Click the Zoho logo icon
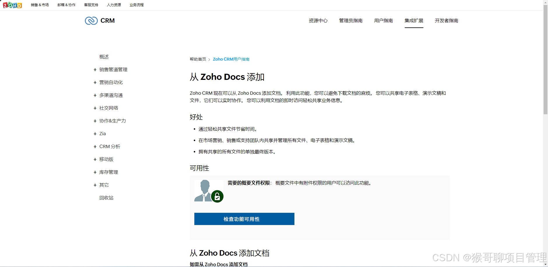 (12, 5)
